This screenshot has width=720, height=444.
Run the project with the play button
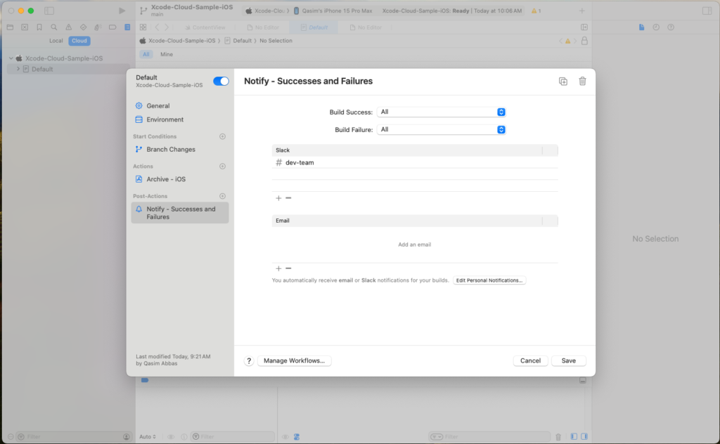(122, 11)
